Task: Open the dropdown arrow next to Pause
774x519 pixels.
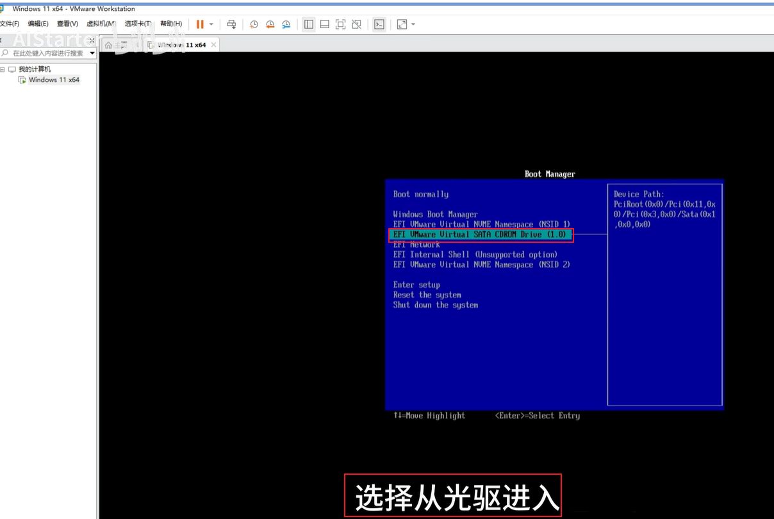Action: click(211, 24)
